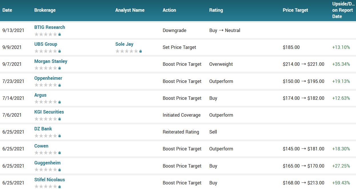Screen dimensions: 356x189
Task: Select the +19.13% upside value
Action: (x=341, y=81)
